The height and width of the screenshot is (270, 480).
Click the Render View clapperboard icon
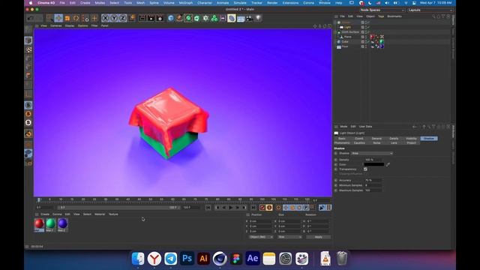point(142,18)
